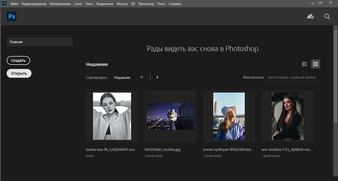Click the Photoshop Ps home logo

12,16
